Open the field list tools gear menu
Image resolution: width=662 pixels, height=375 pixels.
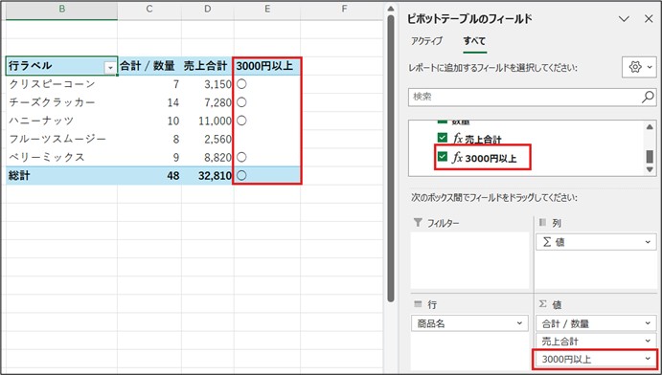coord(639,67)
